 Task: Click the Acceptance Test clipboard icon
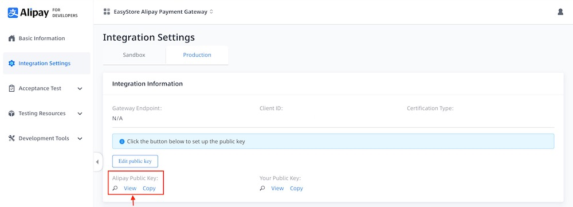11,88
